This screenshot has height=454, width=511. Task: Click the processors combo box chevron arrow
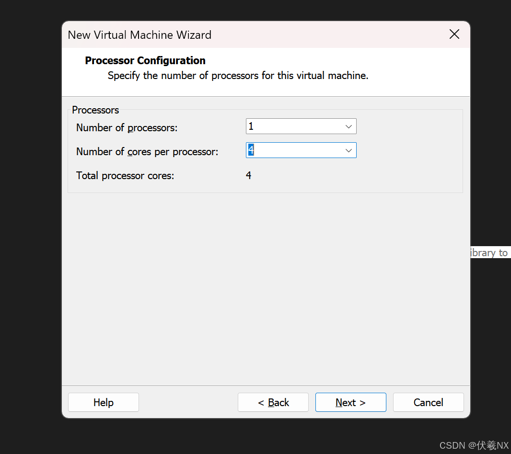pos(348,126)
